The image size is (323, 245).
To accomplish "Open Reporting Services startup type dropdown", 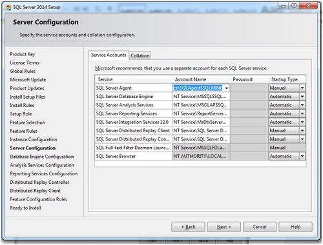I will 302,113.
